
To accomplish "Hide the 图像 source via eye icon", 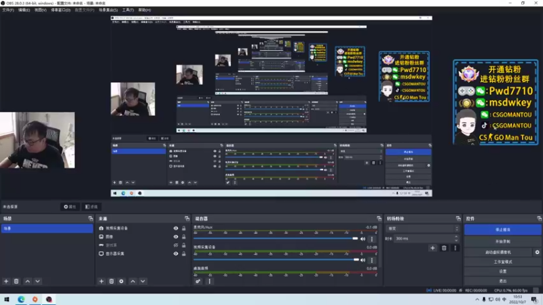I will point(176,237).
